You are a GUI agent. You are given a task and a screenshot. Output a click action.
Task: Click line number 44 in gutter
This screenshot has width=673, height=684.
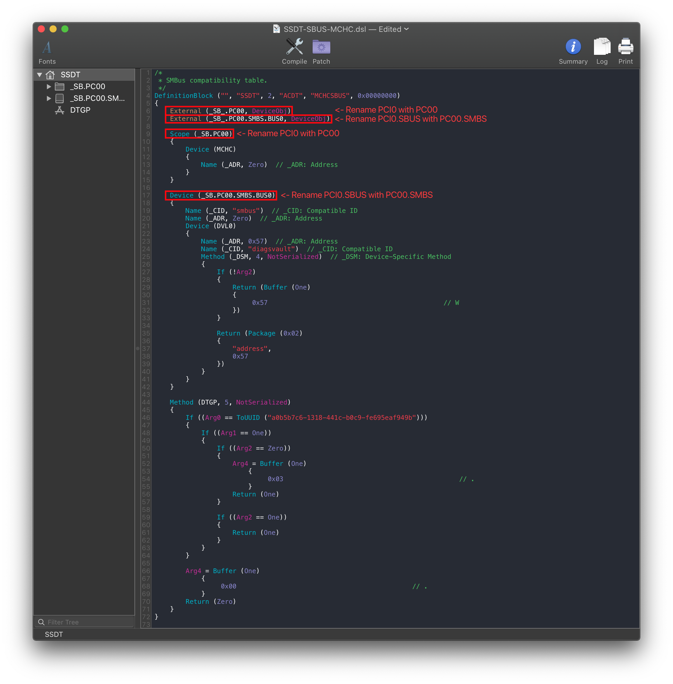tap(146, 402)
